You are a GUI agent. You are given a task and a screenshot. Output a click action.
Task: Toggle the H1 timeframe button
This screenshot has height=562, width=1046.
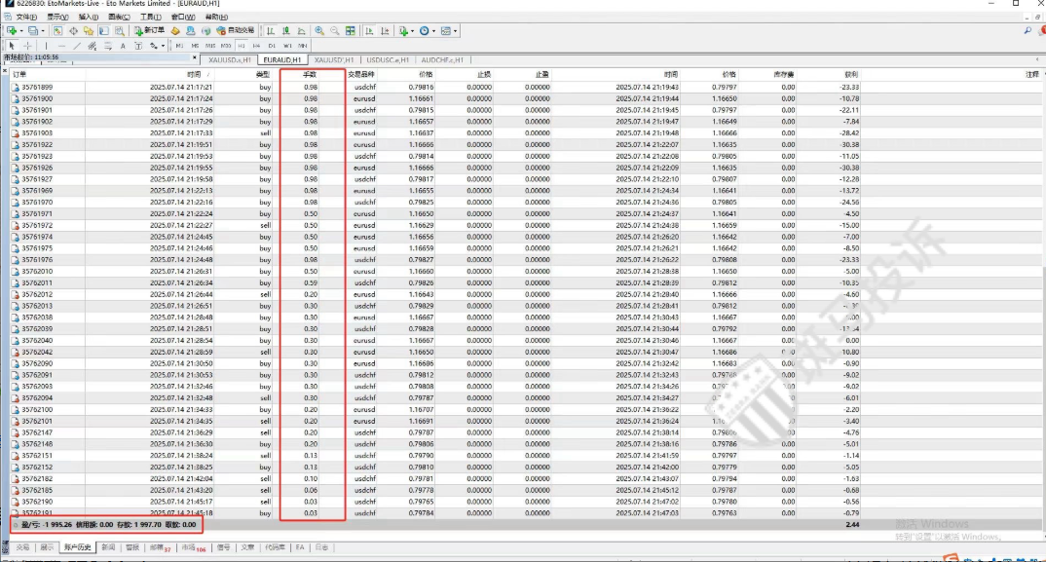(x=241, y=46)
